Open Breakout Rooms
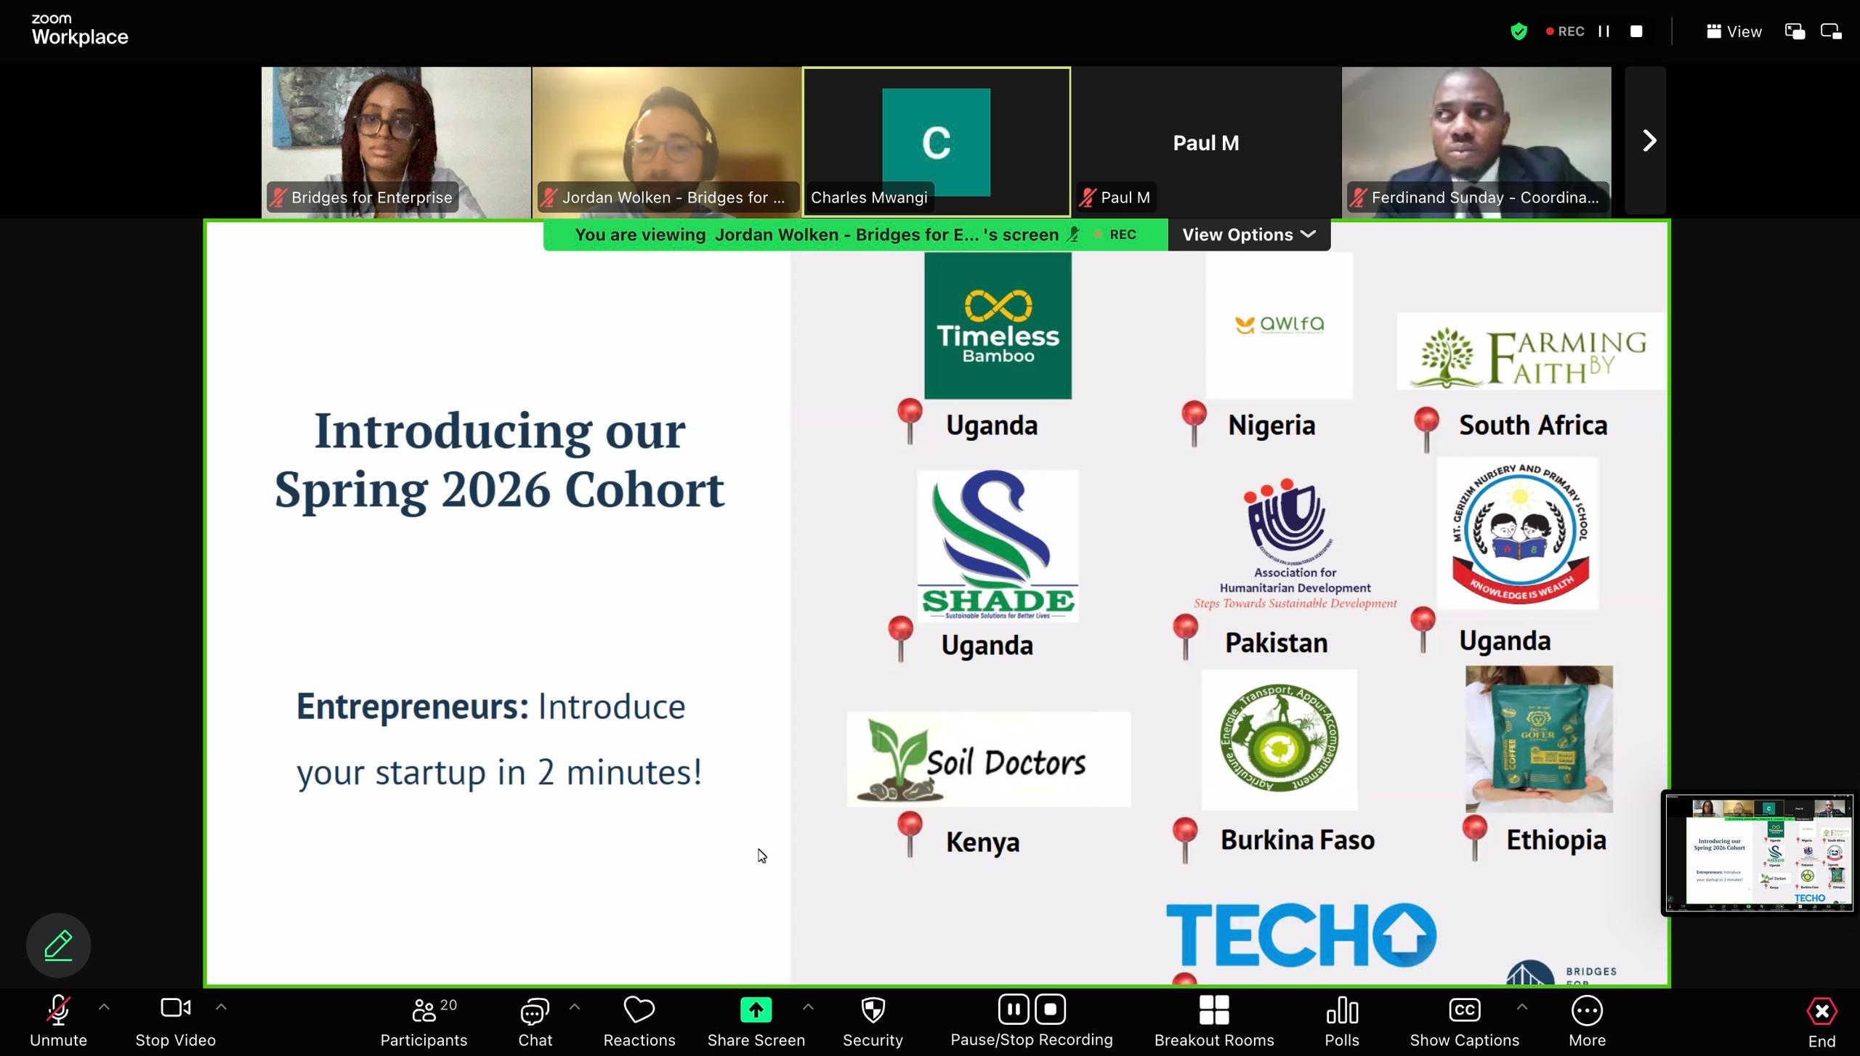Viewport: 1860px width, 1056px height. pyautogui.click(x=1213, y=1020)
